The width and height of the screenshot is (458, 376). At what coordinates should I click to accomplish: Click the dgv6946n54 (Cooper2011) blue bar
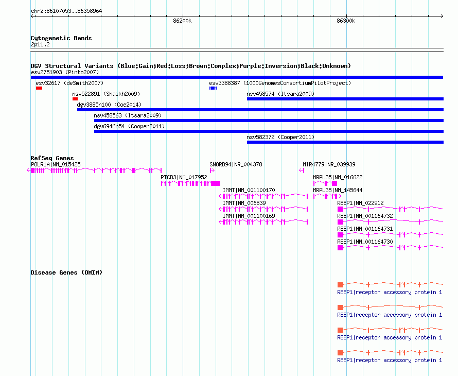tap(269, 131)
